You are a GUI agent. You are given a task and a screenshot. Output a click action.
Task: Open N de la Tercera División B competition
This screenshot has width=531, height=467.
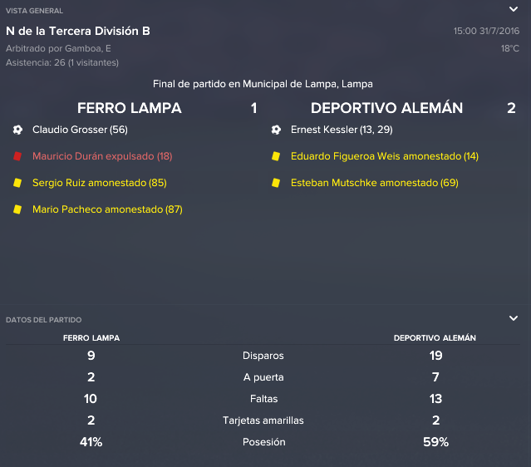pyautogui.click(x=78, y=31)
